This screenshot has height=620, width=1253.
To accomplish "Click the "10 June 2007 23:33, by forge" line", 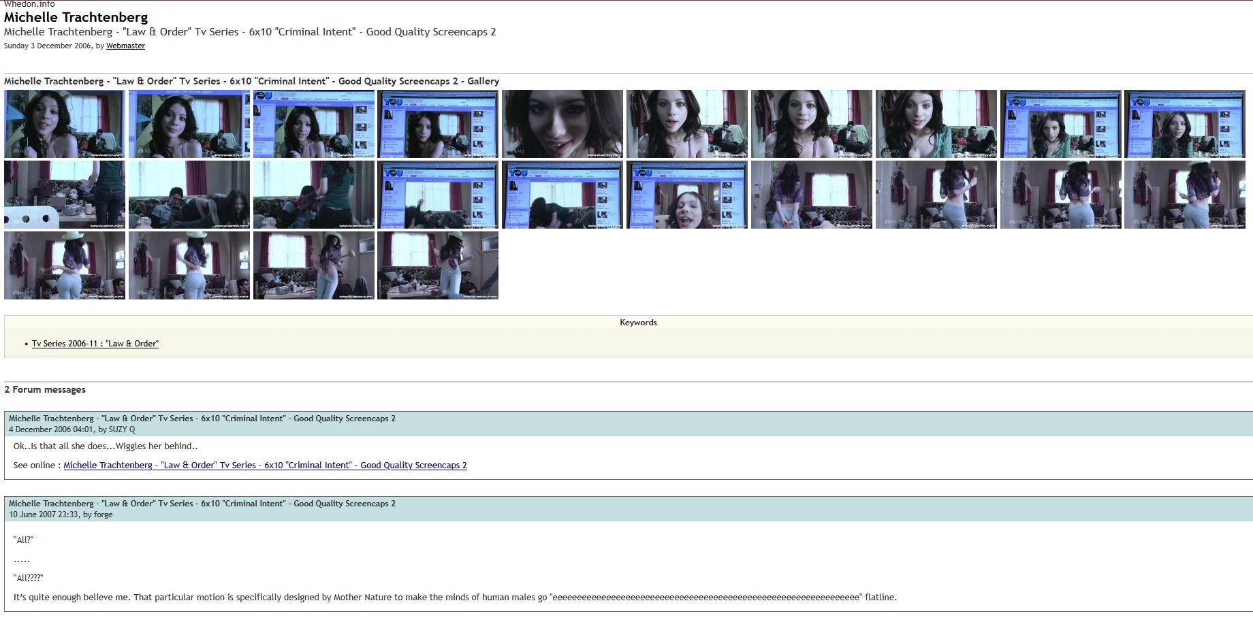I will [x=61, y=515].
